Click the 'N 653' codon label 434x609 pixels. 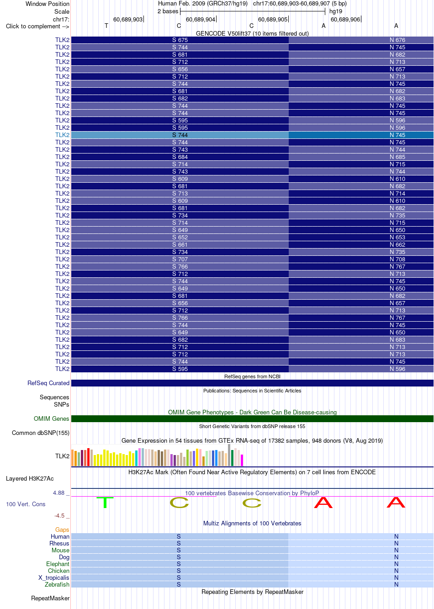coord(397,238)
